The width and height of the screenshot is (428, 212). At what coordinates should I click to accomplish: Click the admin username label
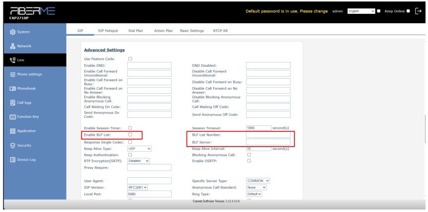pos(337,11)
